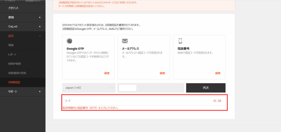Open the Japan (+81) country code dropdown
This screenshot has width=281, height=132.
89,88
